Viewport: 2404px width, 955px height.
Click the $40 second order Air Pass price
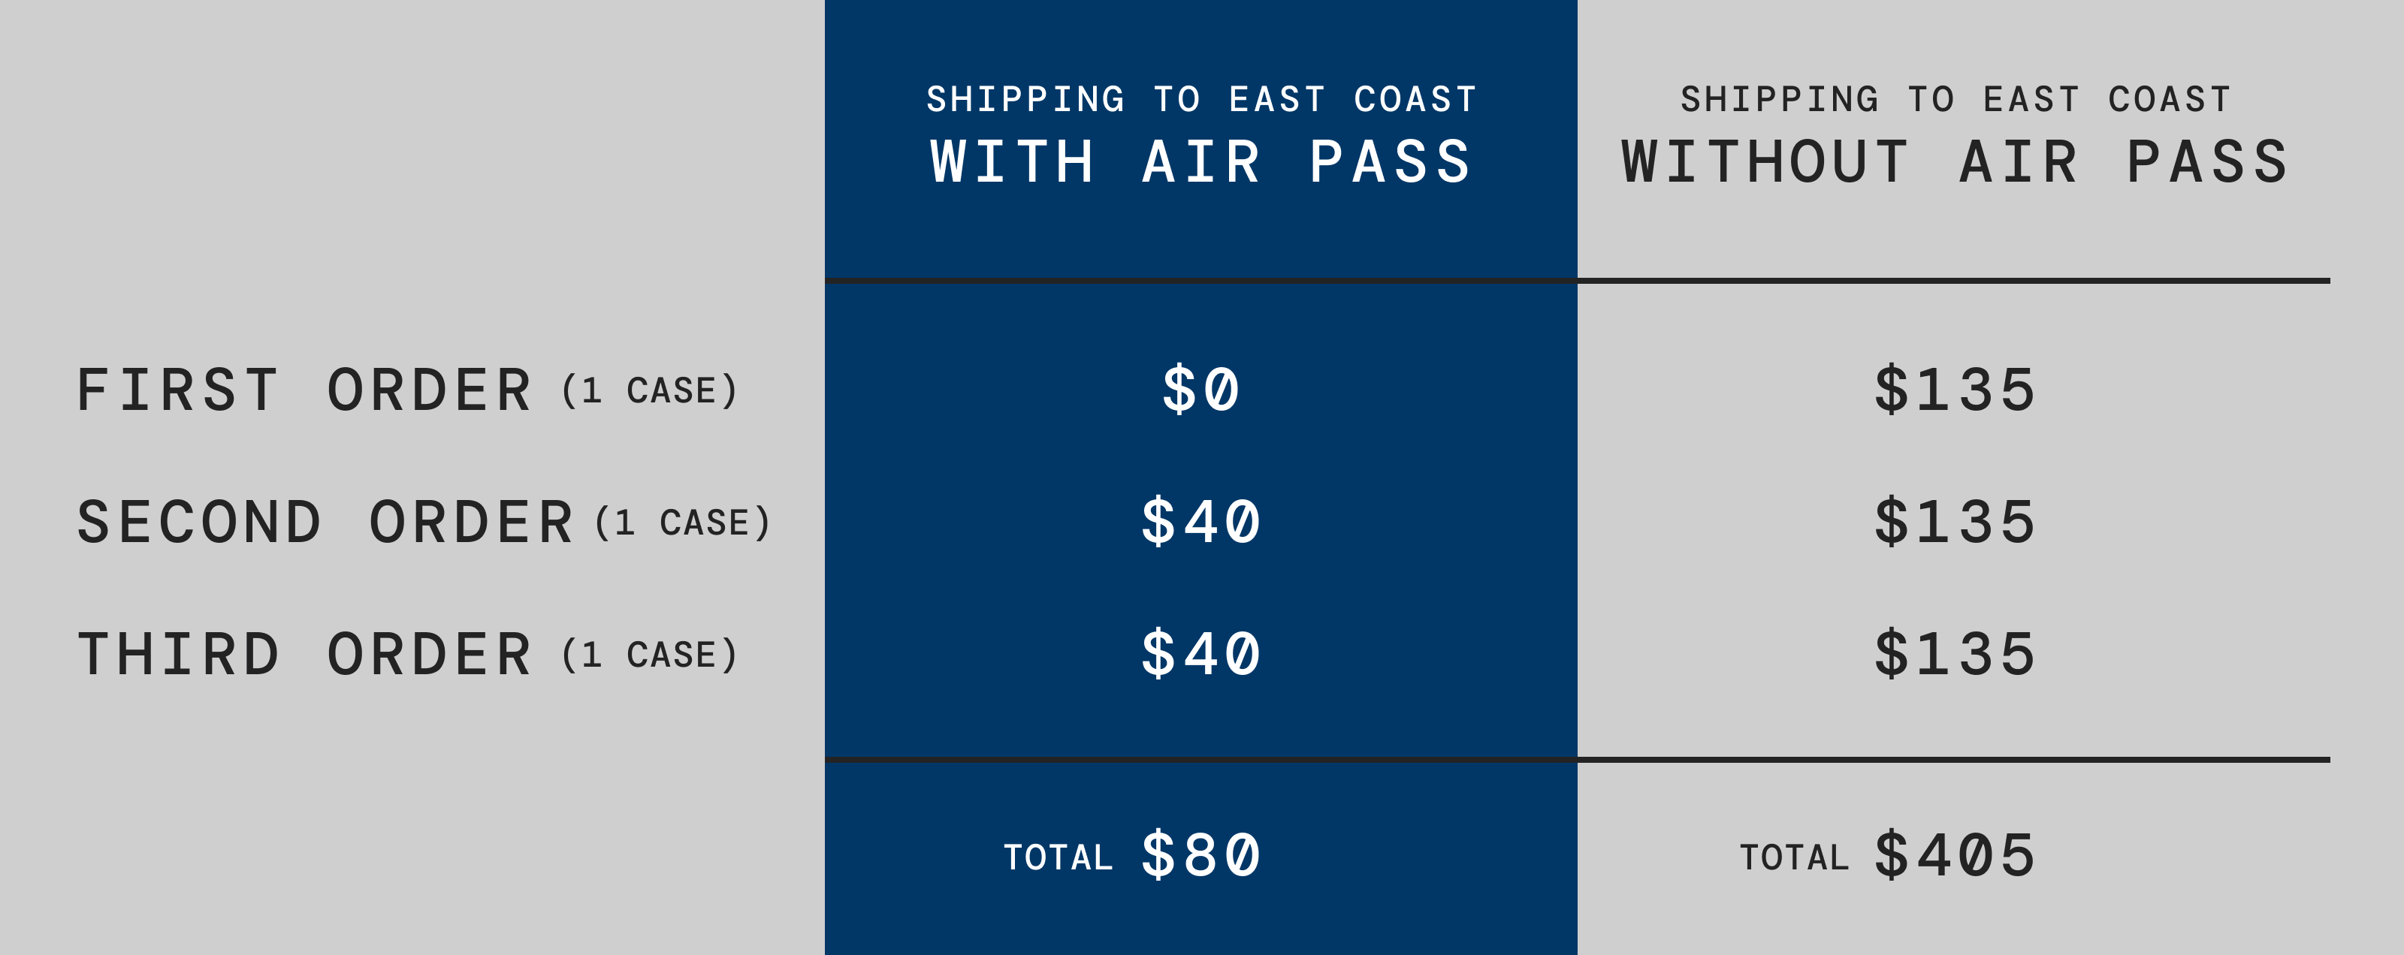click(1201, 521)
